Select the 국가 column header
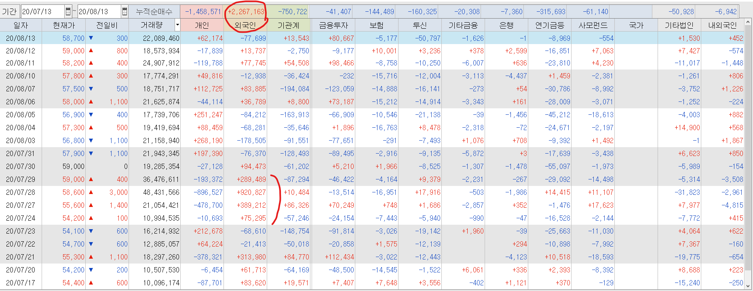Screen dimensions: 753x291 tap(636, 25)
